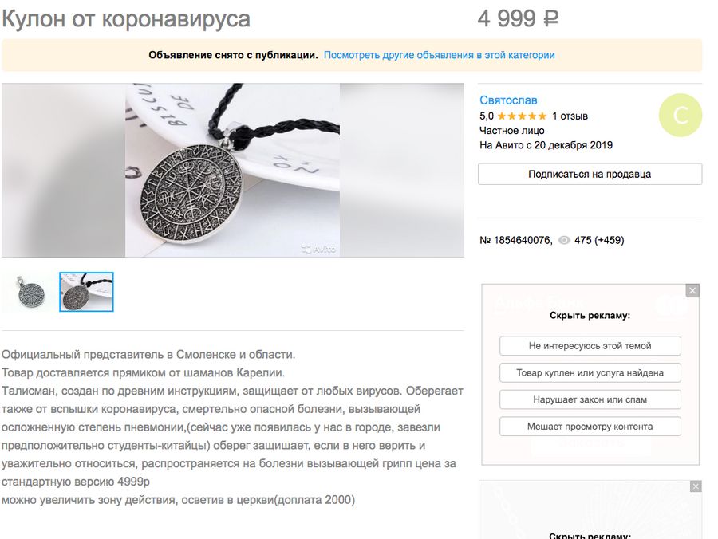Open the main pendant photo
This screenshot has height=539, width=718.
[x=233, y=170]
